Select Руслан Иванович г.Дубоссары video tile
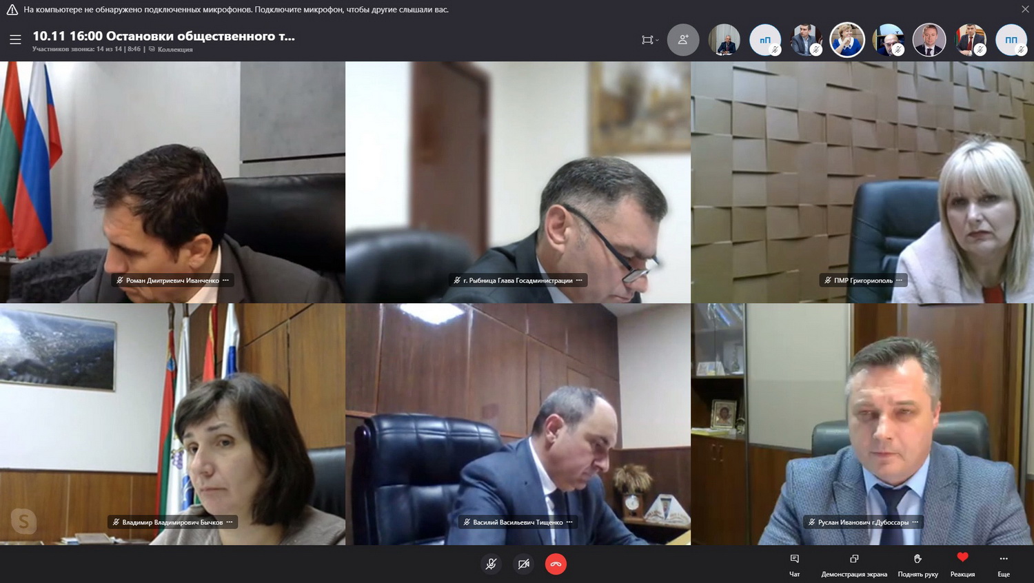This screenshot has height=583, width=1034. (862, 424)
